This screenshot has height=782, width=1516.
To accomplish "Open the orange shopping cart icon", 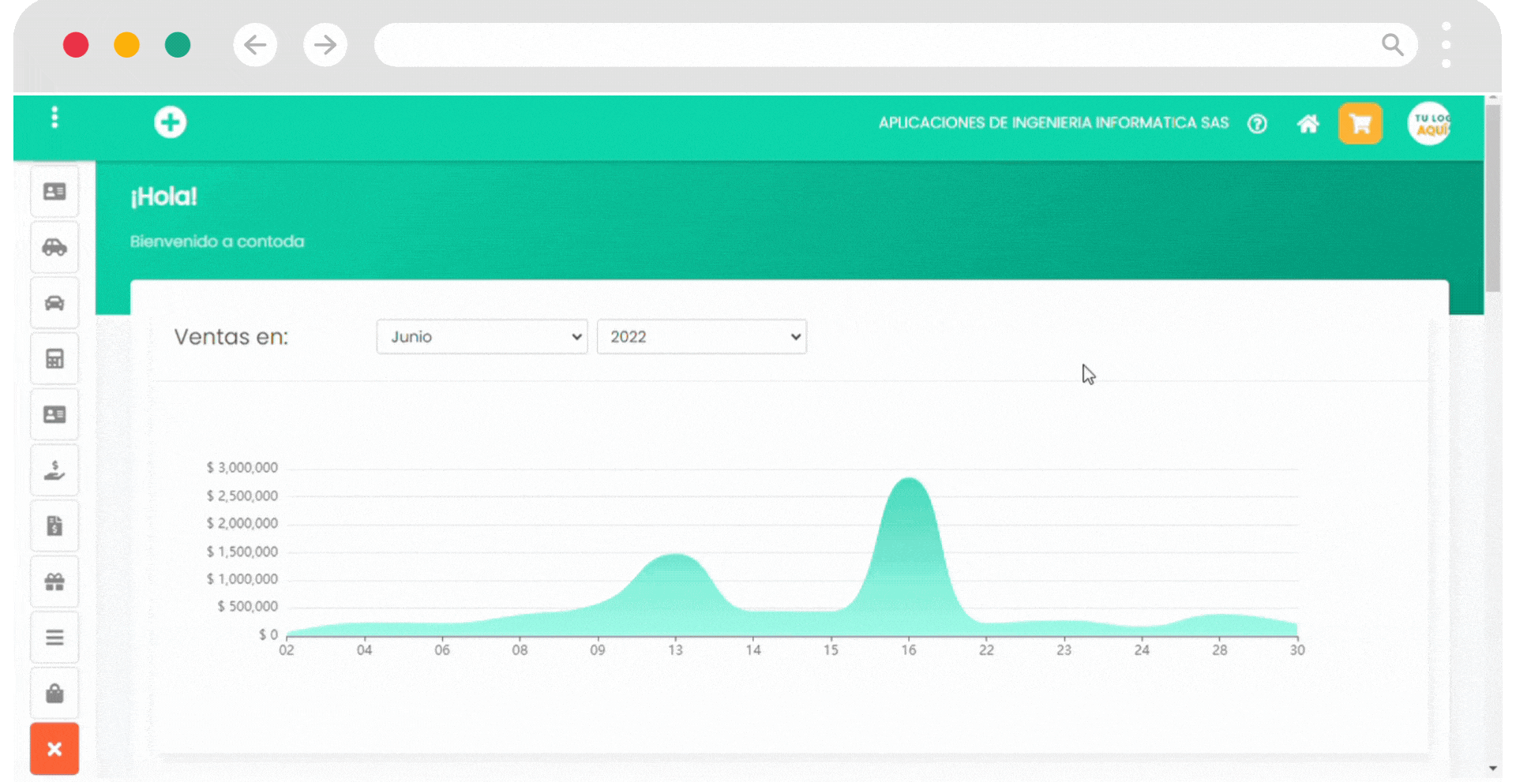I will click(1360, 123).
